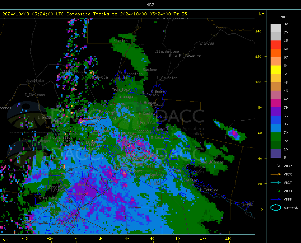
Task: Select the magenta 42 dBZ color swatch
Action: [x=276, y=103]
